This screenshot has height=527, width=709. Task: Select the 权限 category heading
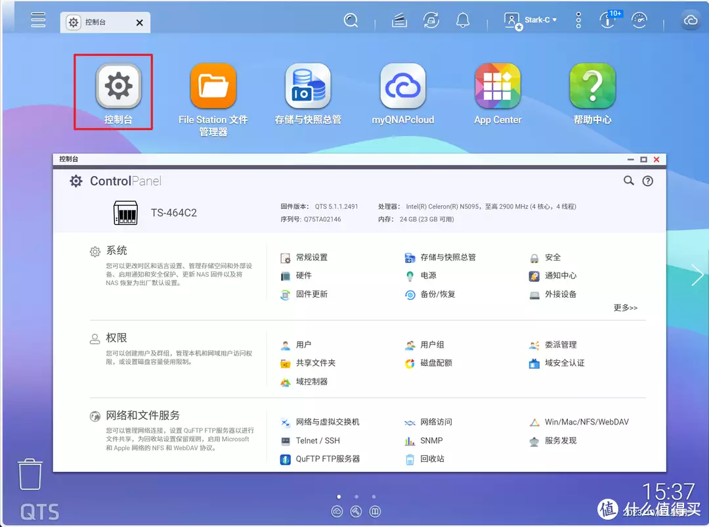point(116,338)
